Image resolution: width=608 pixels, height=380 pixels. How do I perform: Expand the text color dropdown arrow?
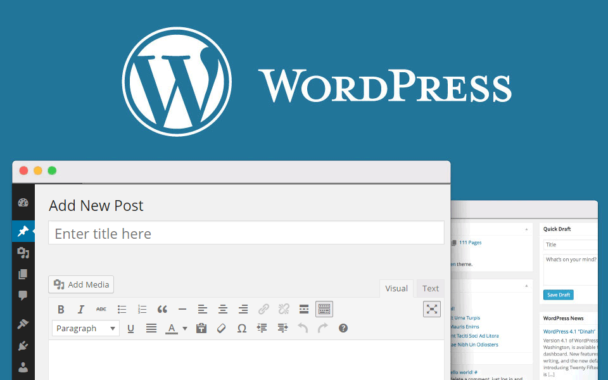pos(184,328)
